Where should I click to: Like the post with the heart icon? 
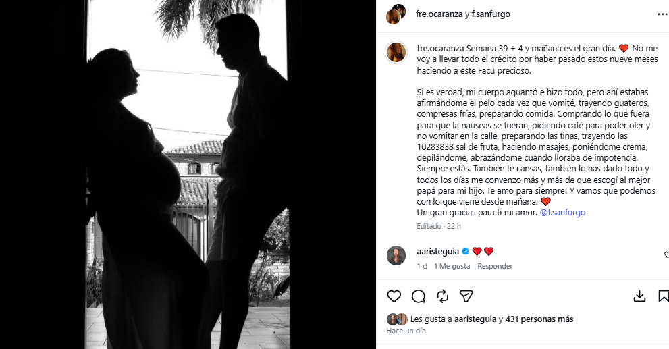[394, 296]
